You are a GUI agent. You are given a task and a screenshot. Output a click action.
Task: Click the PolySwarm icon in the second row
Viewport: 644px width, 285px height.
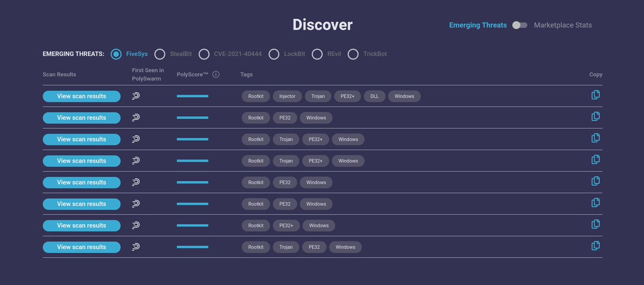click(136, 118)
